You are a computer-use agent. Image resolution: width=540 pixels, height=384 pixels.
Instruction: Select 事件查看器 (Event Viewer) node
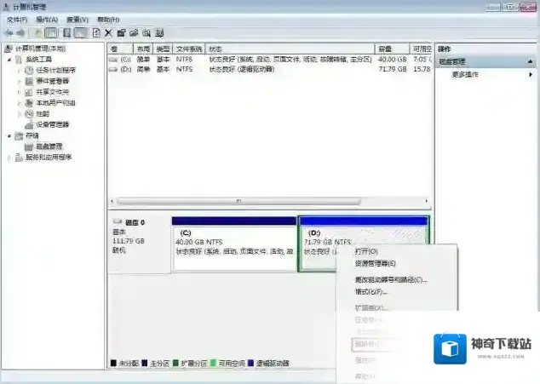point(53,81)
